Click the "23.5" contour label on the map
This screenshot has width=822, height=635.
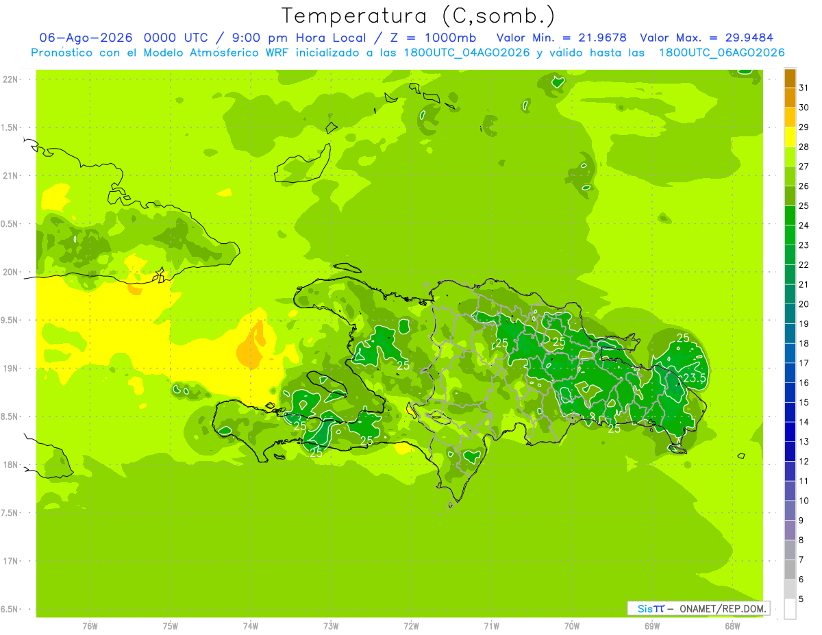(695, 378)
